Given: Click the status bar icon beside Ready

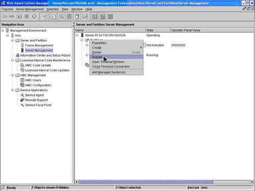Looking at the screenshot, I should [3, 187].
